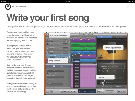Open the Edit menu
Viewport: 135px width, 101px height.
[62, 33]
